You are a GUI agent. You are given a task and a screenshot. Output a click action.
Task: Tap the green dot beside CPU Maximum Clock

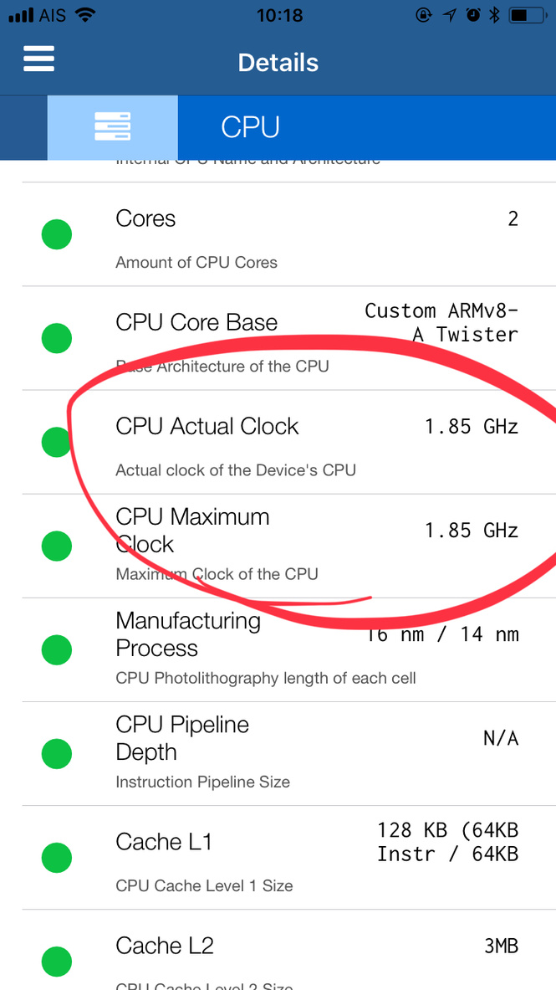[x=57, y=546]
